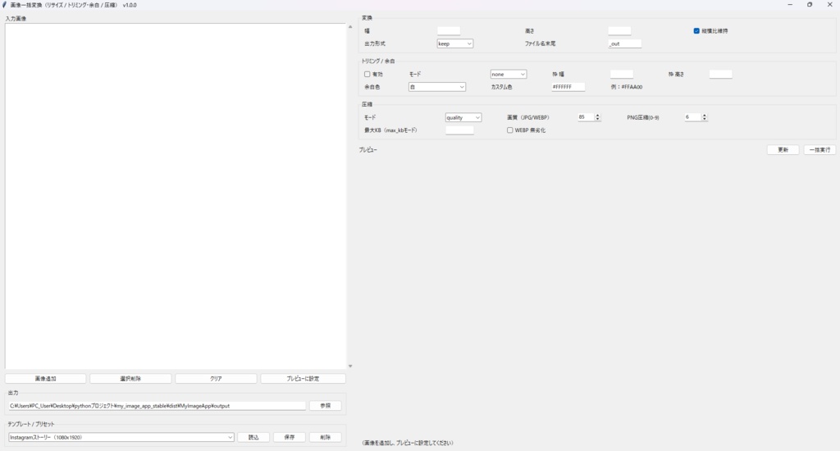Decrease the PNG圧縮 level with down arrow
The height and width of the screenshot is (451, 840).
(705, 119)
